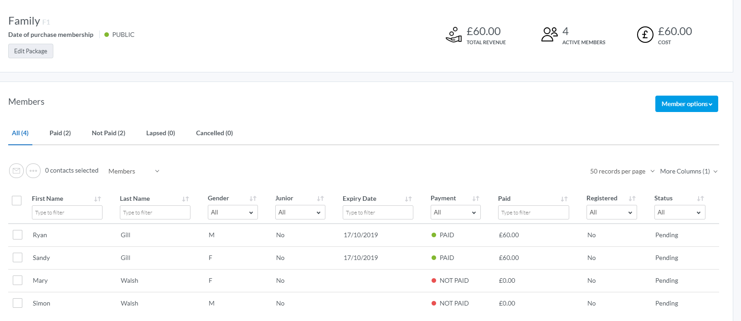Switch to the Paid (2) tab
741x321 pixels.
(x=60, y=133)
